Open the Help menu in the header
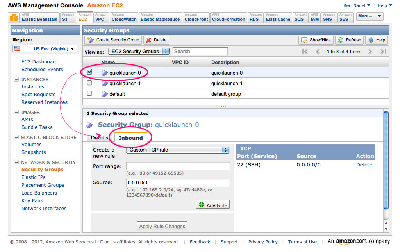This screenshot has height=252, width=400. coord(385,5)
